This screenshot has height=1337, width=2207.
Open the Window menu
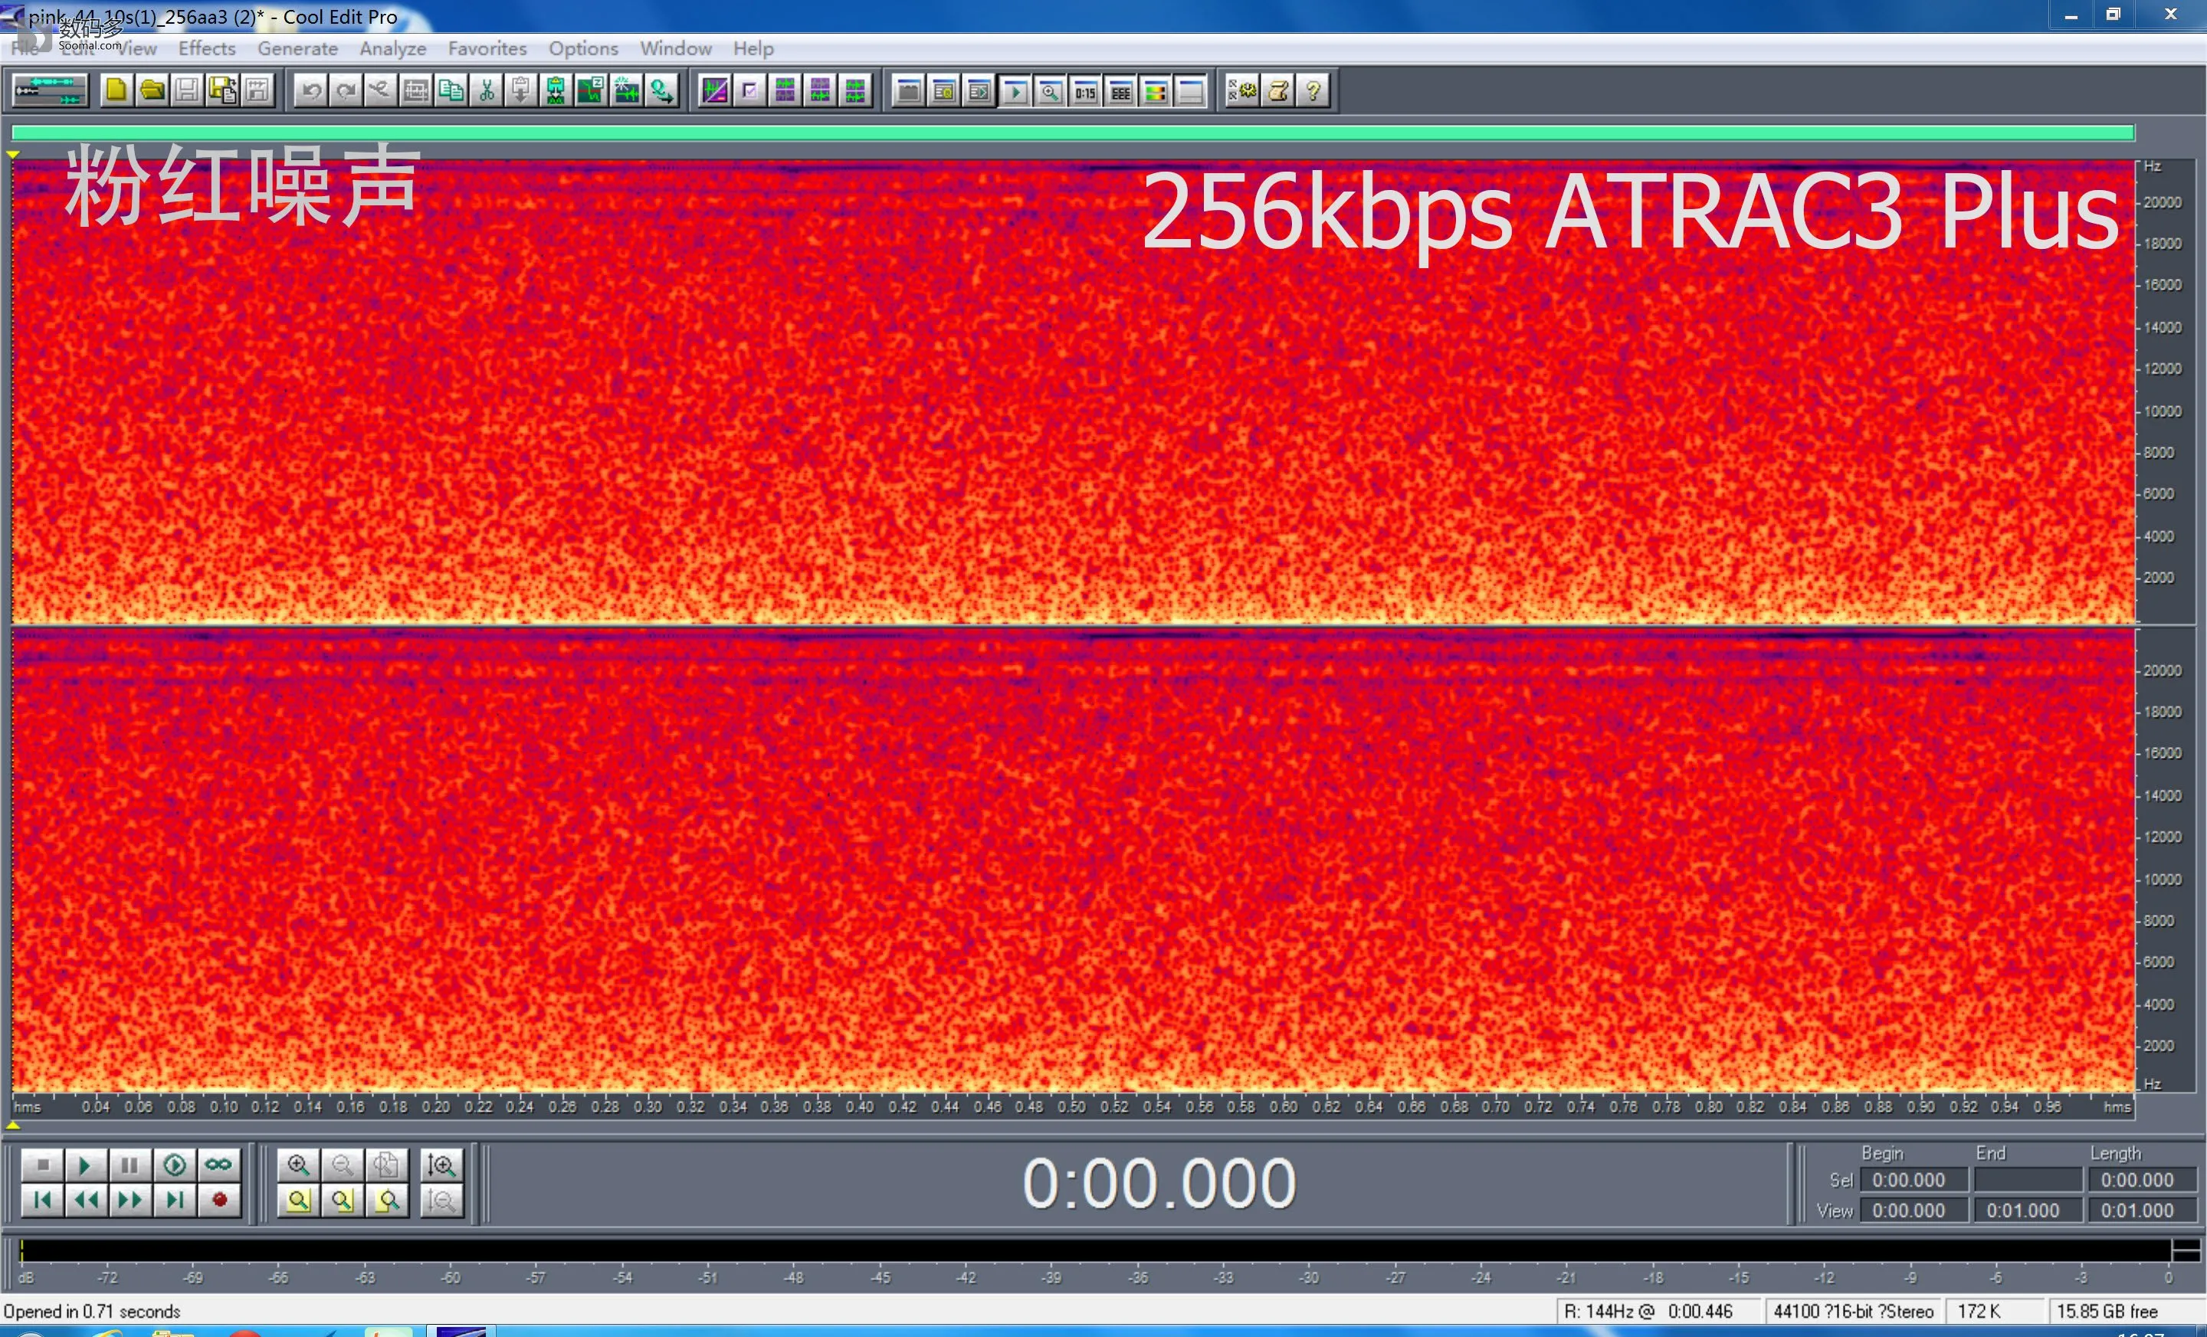click(675, 48)
